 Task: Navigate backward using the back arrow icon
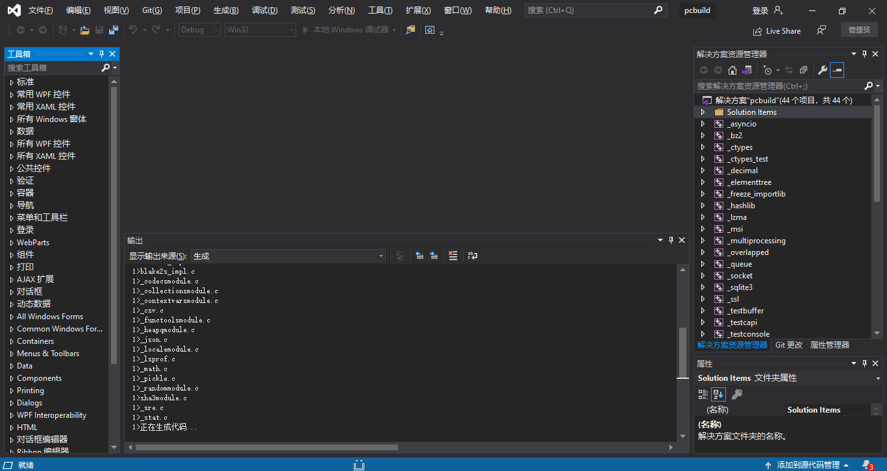(21, 29)
